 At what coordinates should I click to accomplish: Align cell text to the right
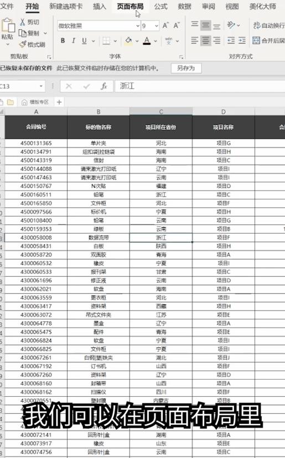coord(216,40)
